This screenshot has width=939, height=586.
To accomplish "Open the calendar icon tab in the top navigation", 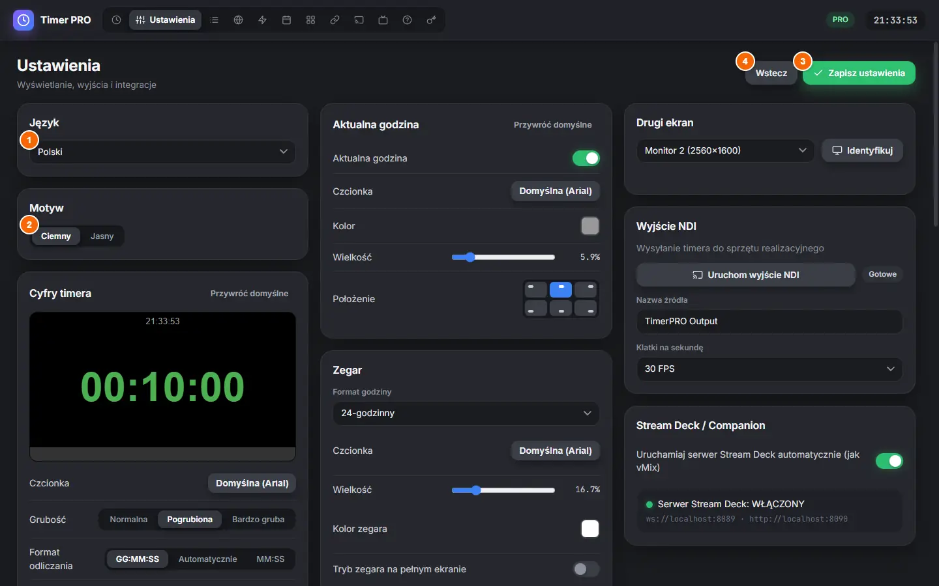I will [x=286, y=20].
